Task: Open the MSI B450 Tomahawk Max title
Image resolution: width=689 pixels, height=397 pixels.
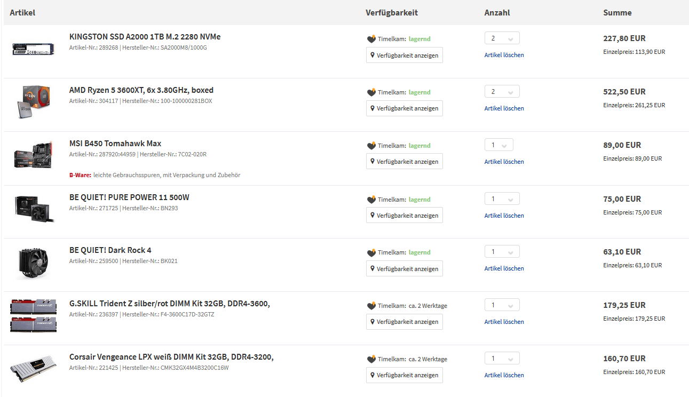Action: 115,144
